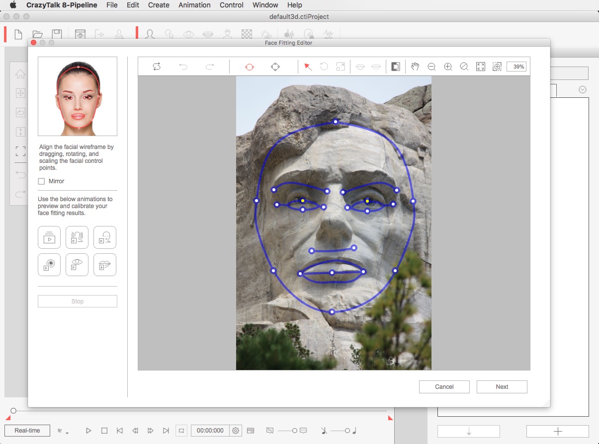Jump to the start frame
The width and height of the screenshot is (599, 444).
(x=119, y=431)
